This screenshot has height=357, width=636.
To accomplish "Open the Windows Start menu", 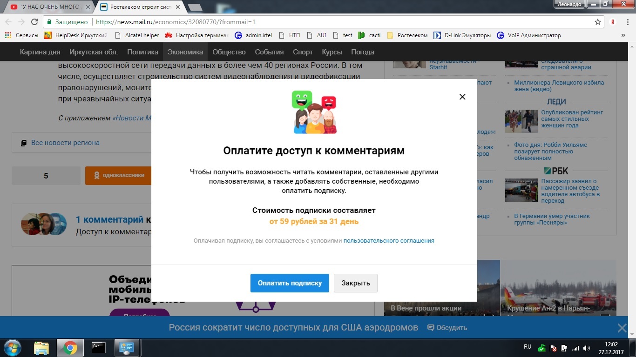I will [x=12, y=348].
